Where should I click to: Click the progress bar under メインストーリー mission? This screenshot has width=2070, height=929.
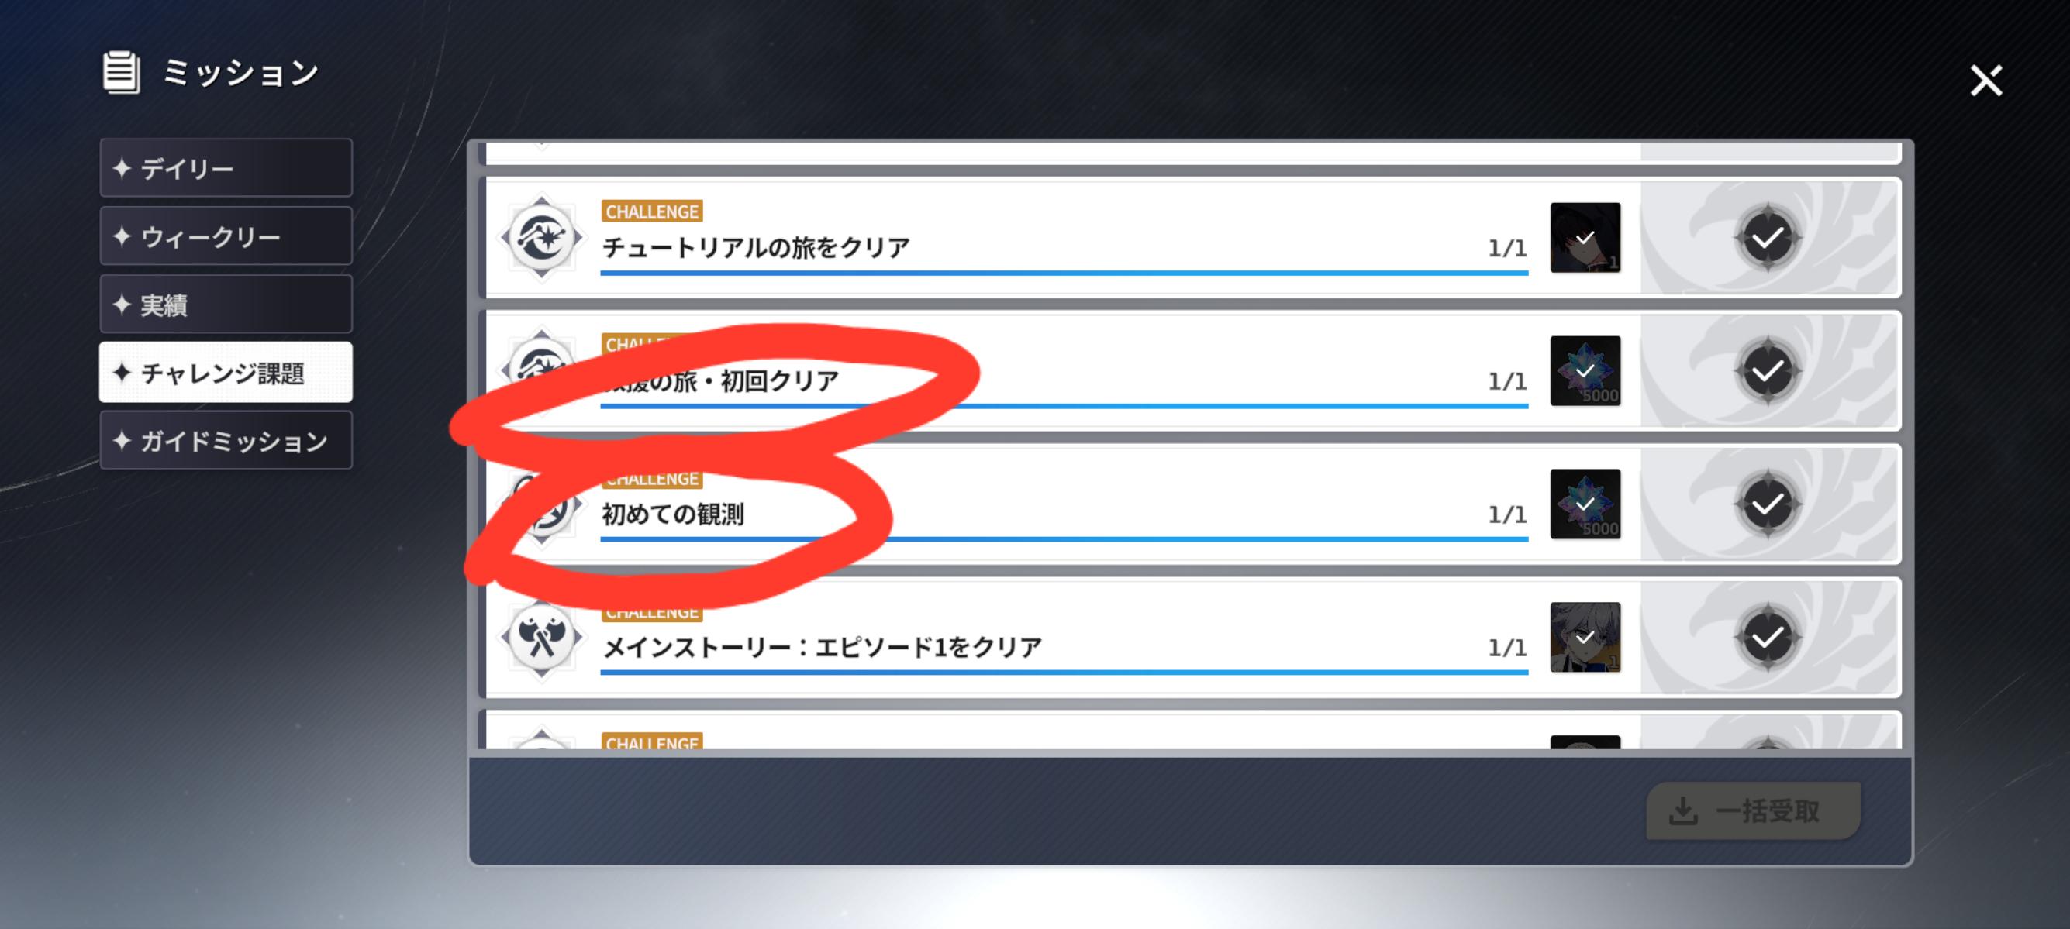tap(1064, 672)
